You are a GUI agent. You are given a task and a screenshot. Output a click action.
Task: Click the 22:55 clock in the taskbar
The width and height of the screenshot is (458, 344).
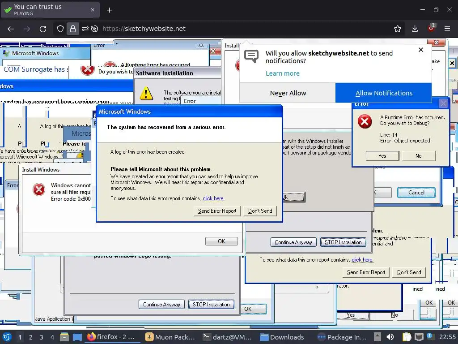pyautogui.click(x=447, y=337)
